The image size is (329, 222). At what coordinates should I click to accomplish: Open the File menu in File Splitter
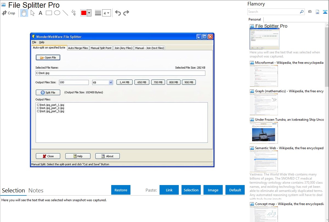point(34,42)
